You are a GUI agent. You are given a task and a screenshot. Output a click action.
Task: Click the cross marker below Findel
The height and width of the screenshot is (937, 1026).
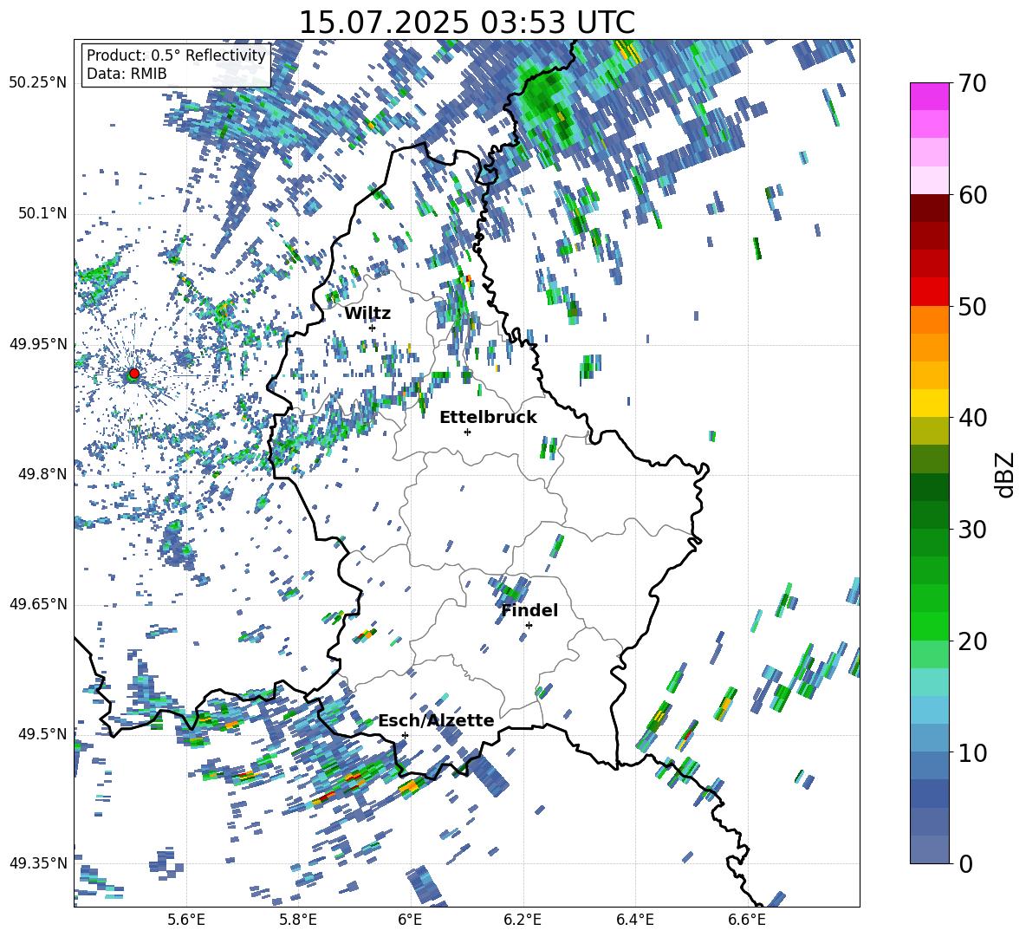click(529, 626)
